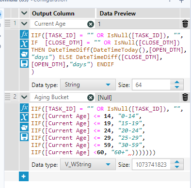Screen dimensions: 191x188
Task: Open Data type dropdown showing String
Action: [88, 85]
